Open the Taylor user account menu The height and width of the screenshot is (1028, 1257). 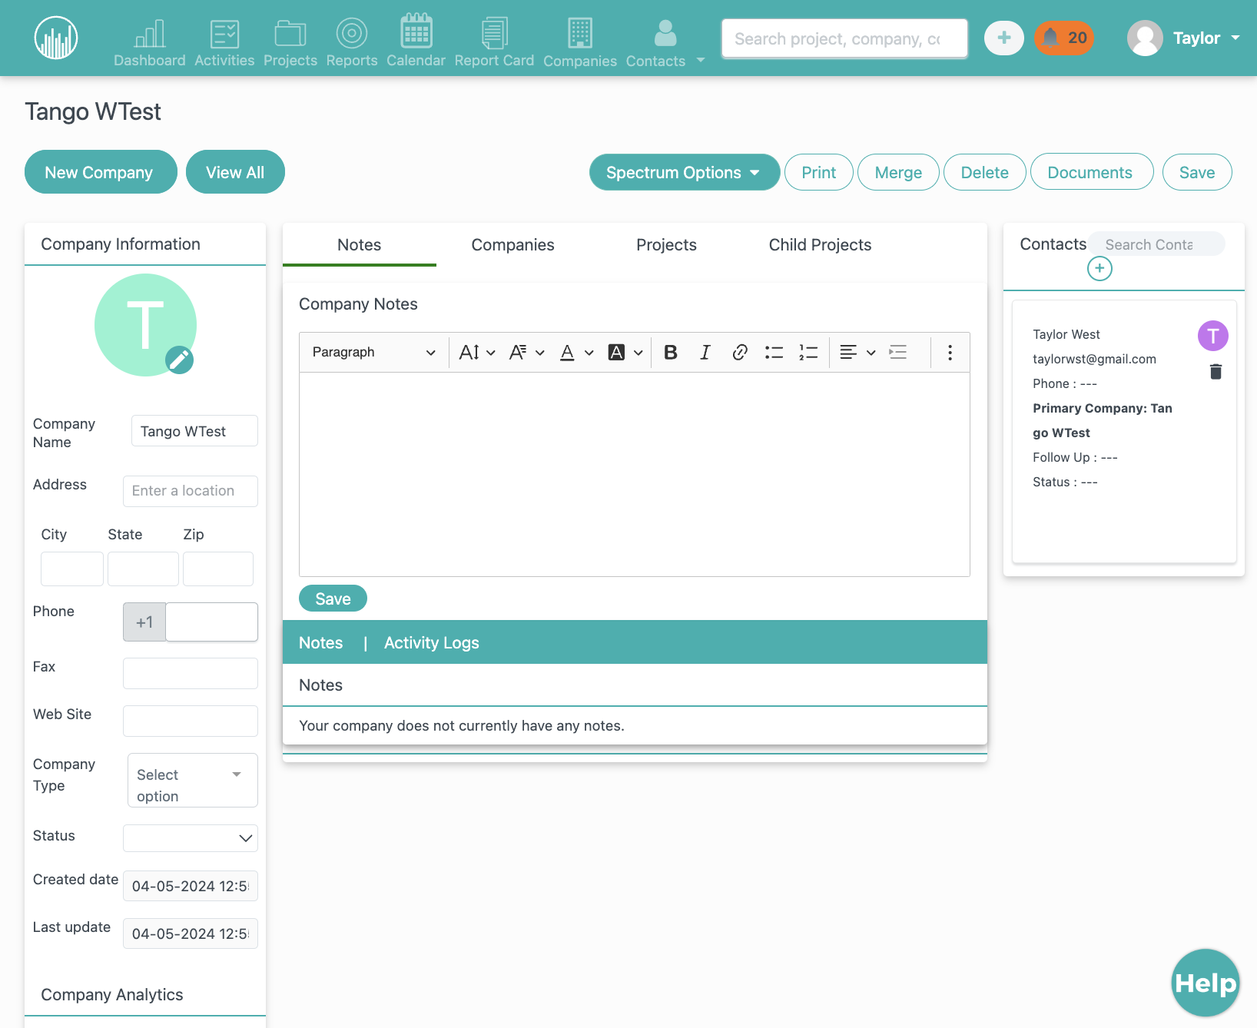(1184, 38)
